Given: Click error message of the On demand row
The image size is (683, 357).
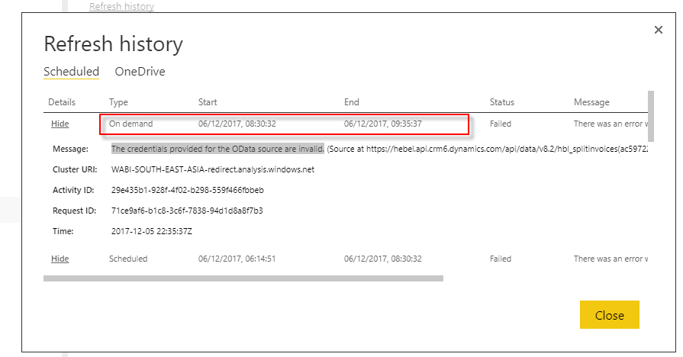Looking at the screenshot, I should [x=611, y=124].
